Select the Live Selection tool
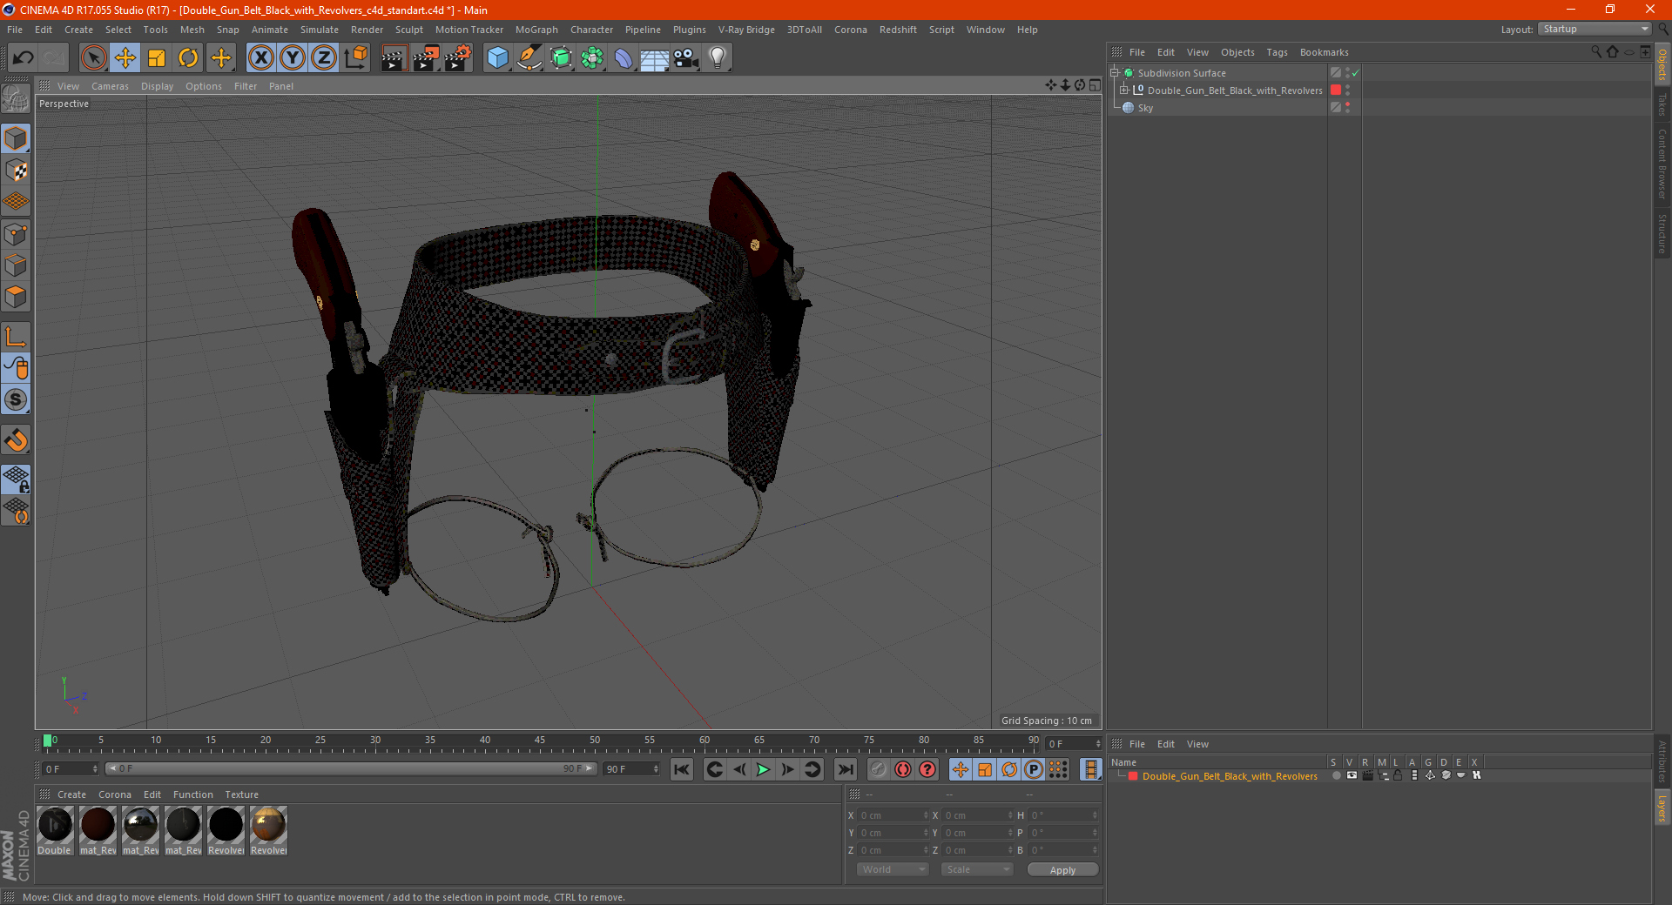 (93, 58)
